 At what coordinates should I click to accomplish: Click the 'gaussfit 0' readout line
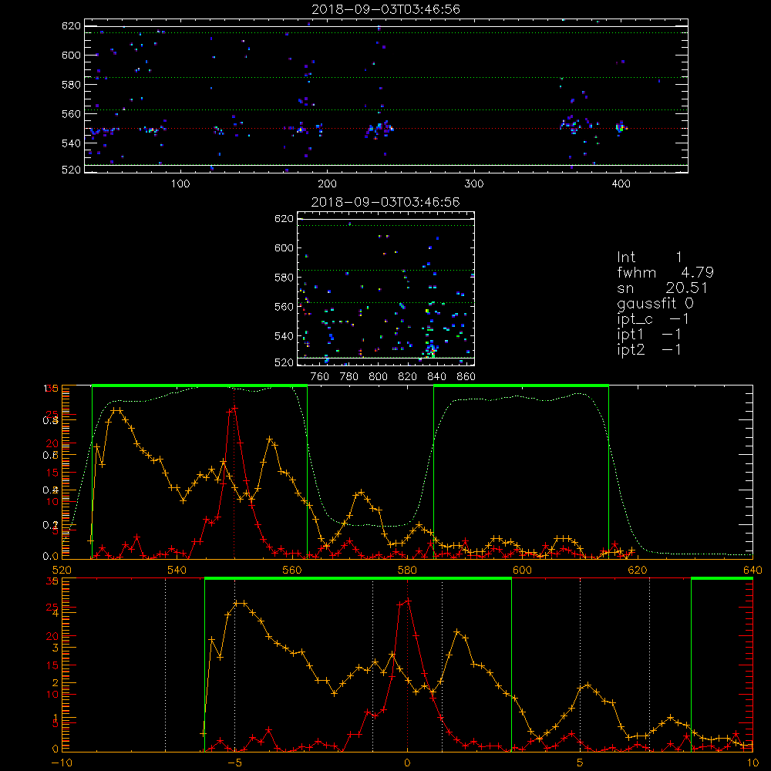pos(655,303)
